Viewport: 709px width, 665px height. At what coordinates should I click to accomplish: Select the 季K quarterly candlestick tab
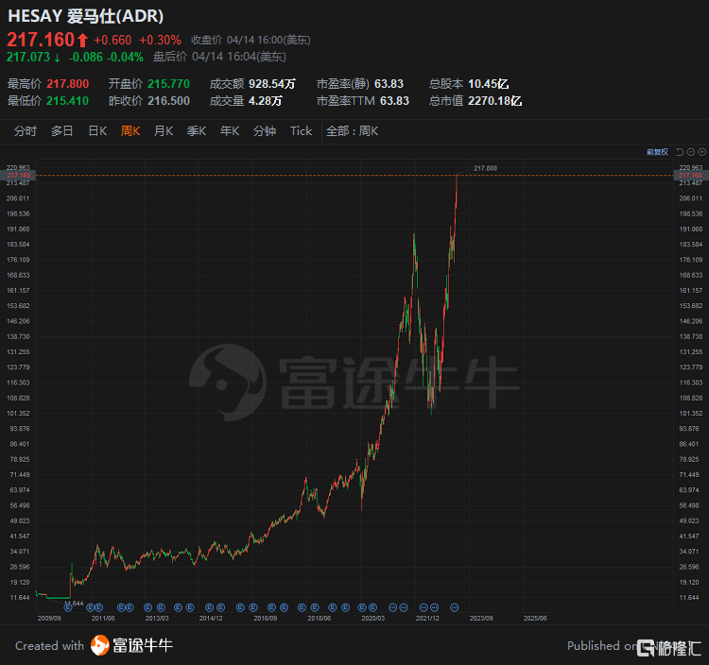pos(197,131)
